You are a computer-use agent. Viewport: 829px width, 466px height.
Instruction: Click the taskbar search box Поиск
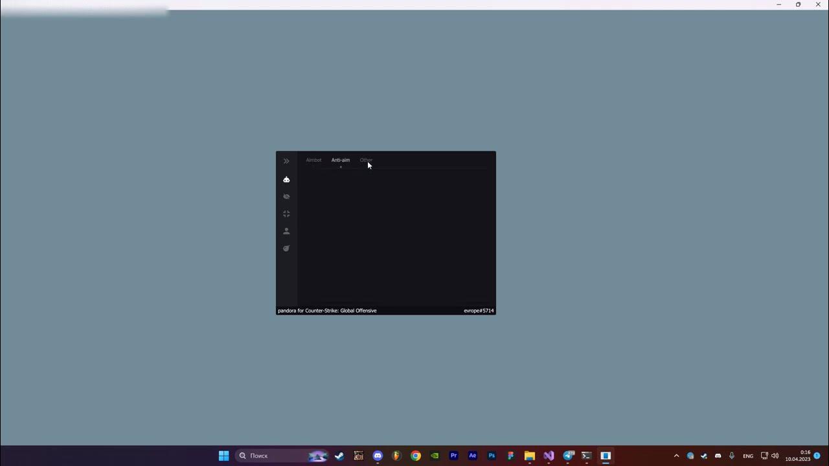282,456
